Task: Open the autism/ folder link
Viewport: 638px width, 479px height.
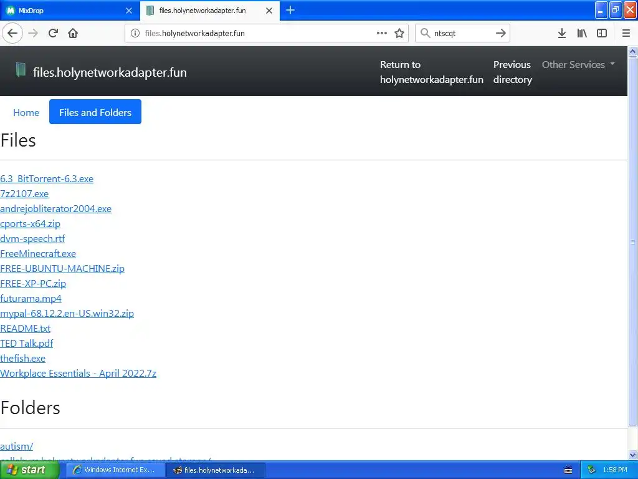Action: 17,447
